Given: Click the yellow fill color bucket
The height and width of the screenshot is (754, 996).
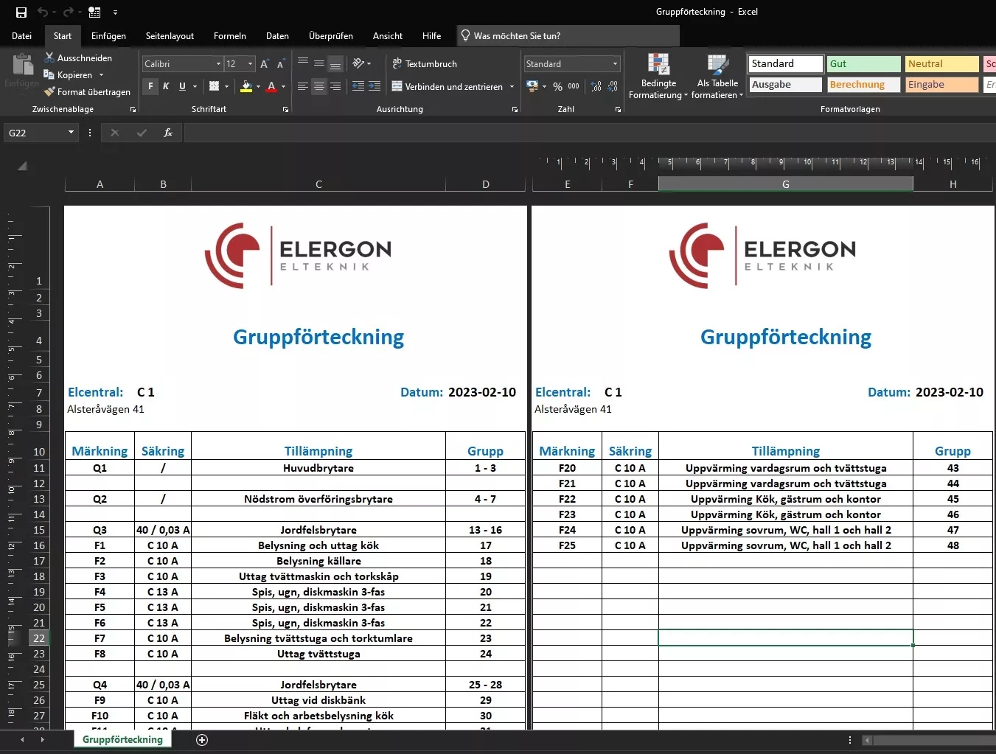Looking at the screenshot, I should click(246, 86).
